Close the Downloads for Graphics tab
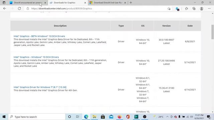This screenshot has width=214, height=120. click(x=85, y=3)
